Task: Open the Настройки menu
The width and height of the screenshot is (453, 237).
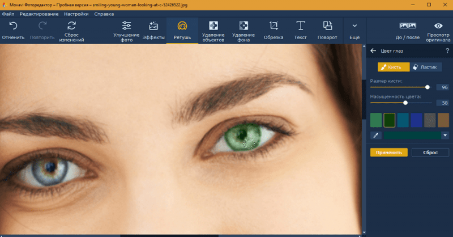Action: 75,13
